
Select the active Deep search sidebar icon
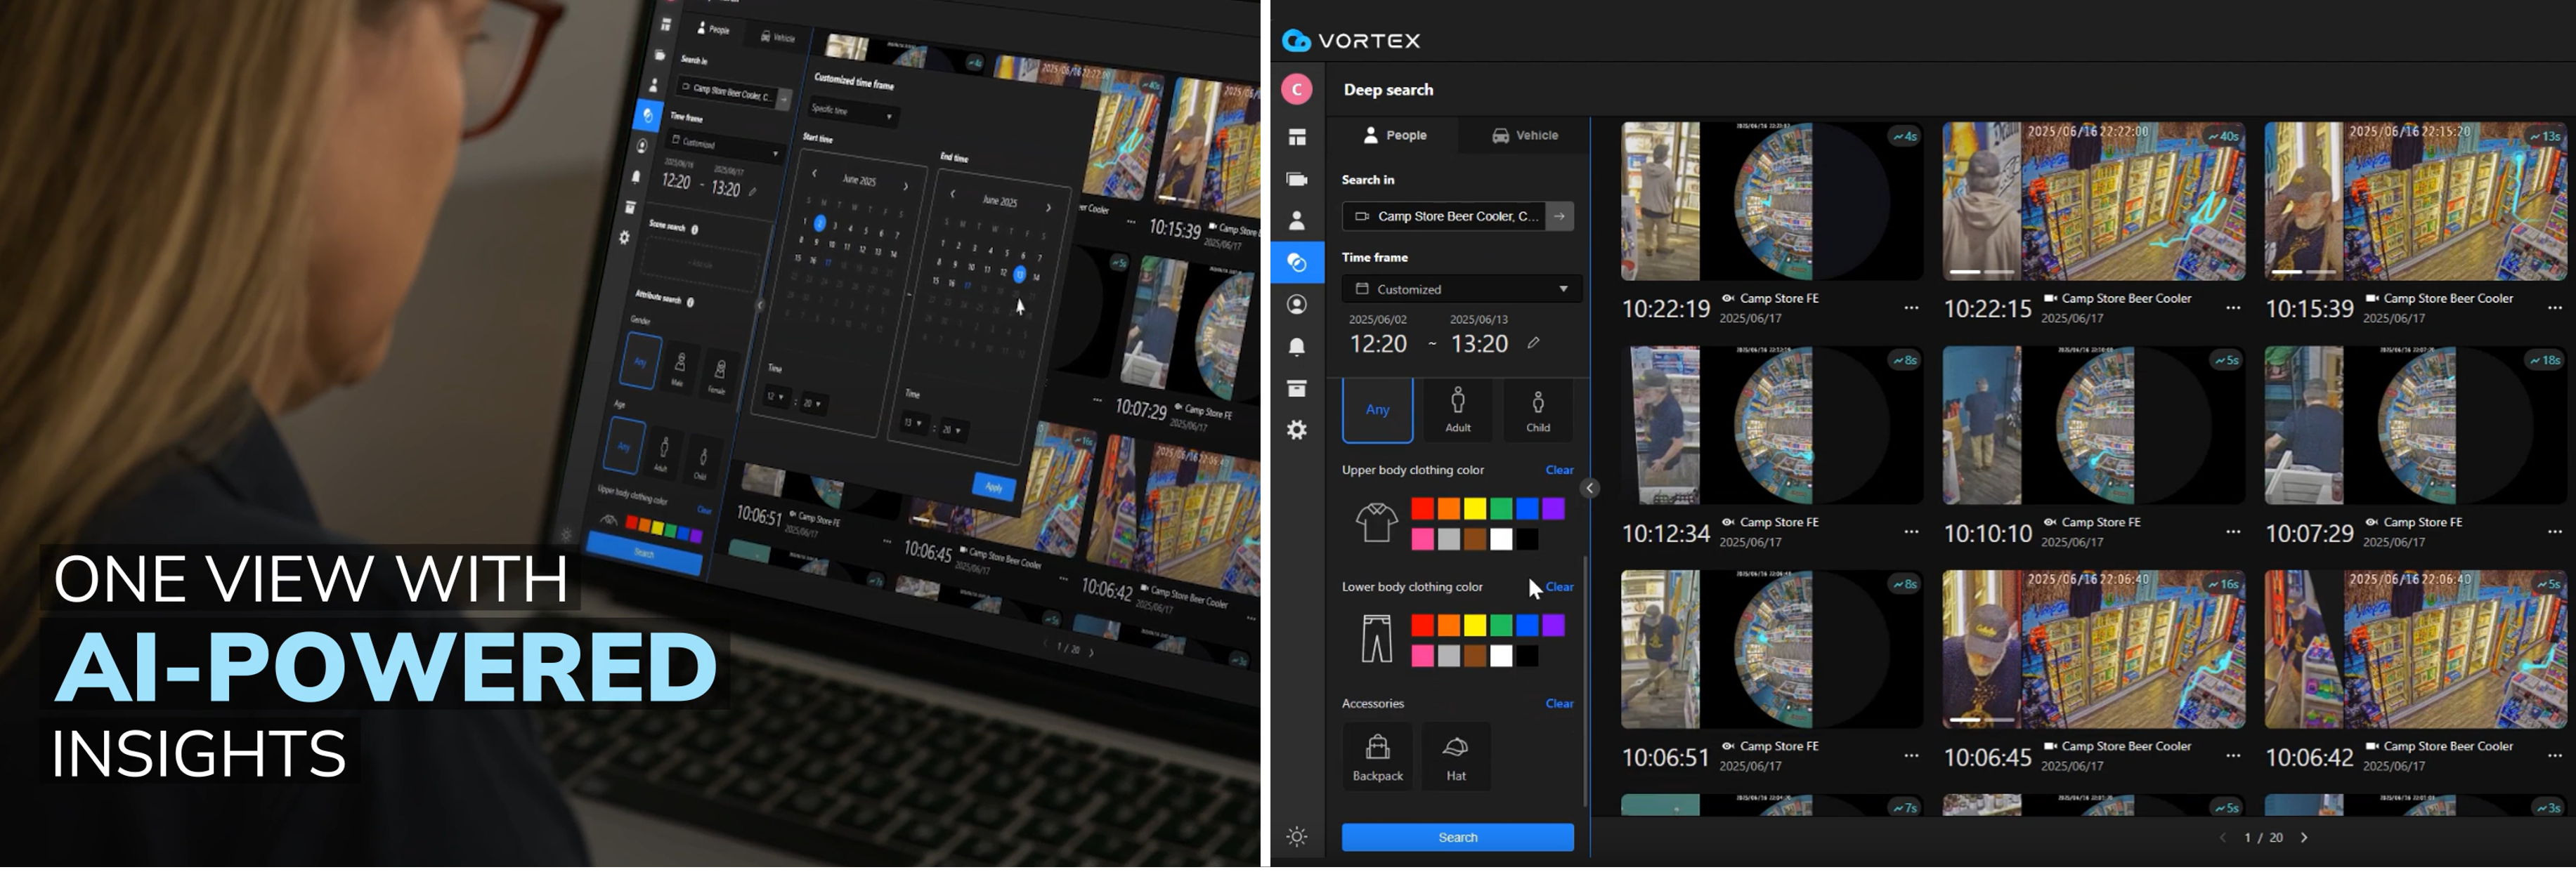click(x=1297, y=264)
